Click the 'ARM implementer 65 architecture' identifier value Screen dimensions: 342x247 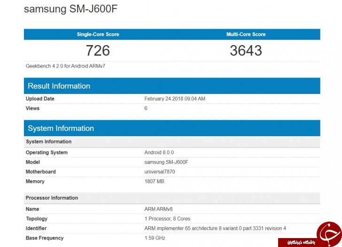click(215, 228)
